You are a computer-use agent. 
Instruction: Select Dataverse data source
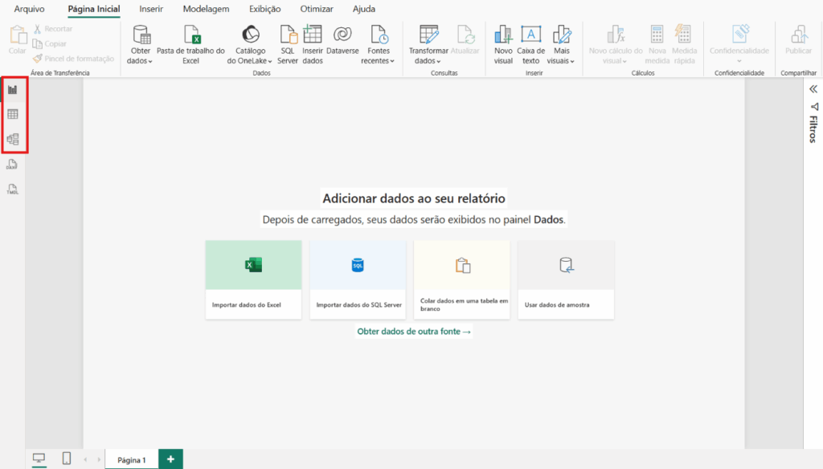[x=342, y=40]
